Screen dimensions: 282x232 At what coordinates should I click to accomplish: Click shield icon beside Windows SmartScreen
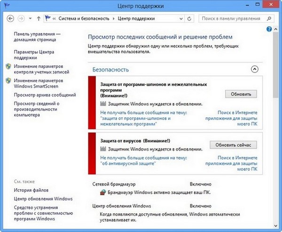(x=8, y=80)
